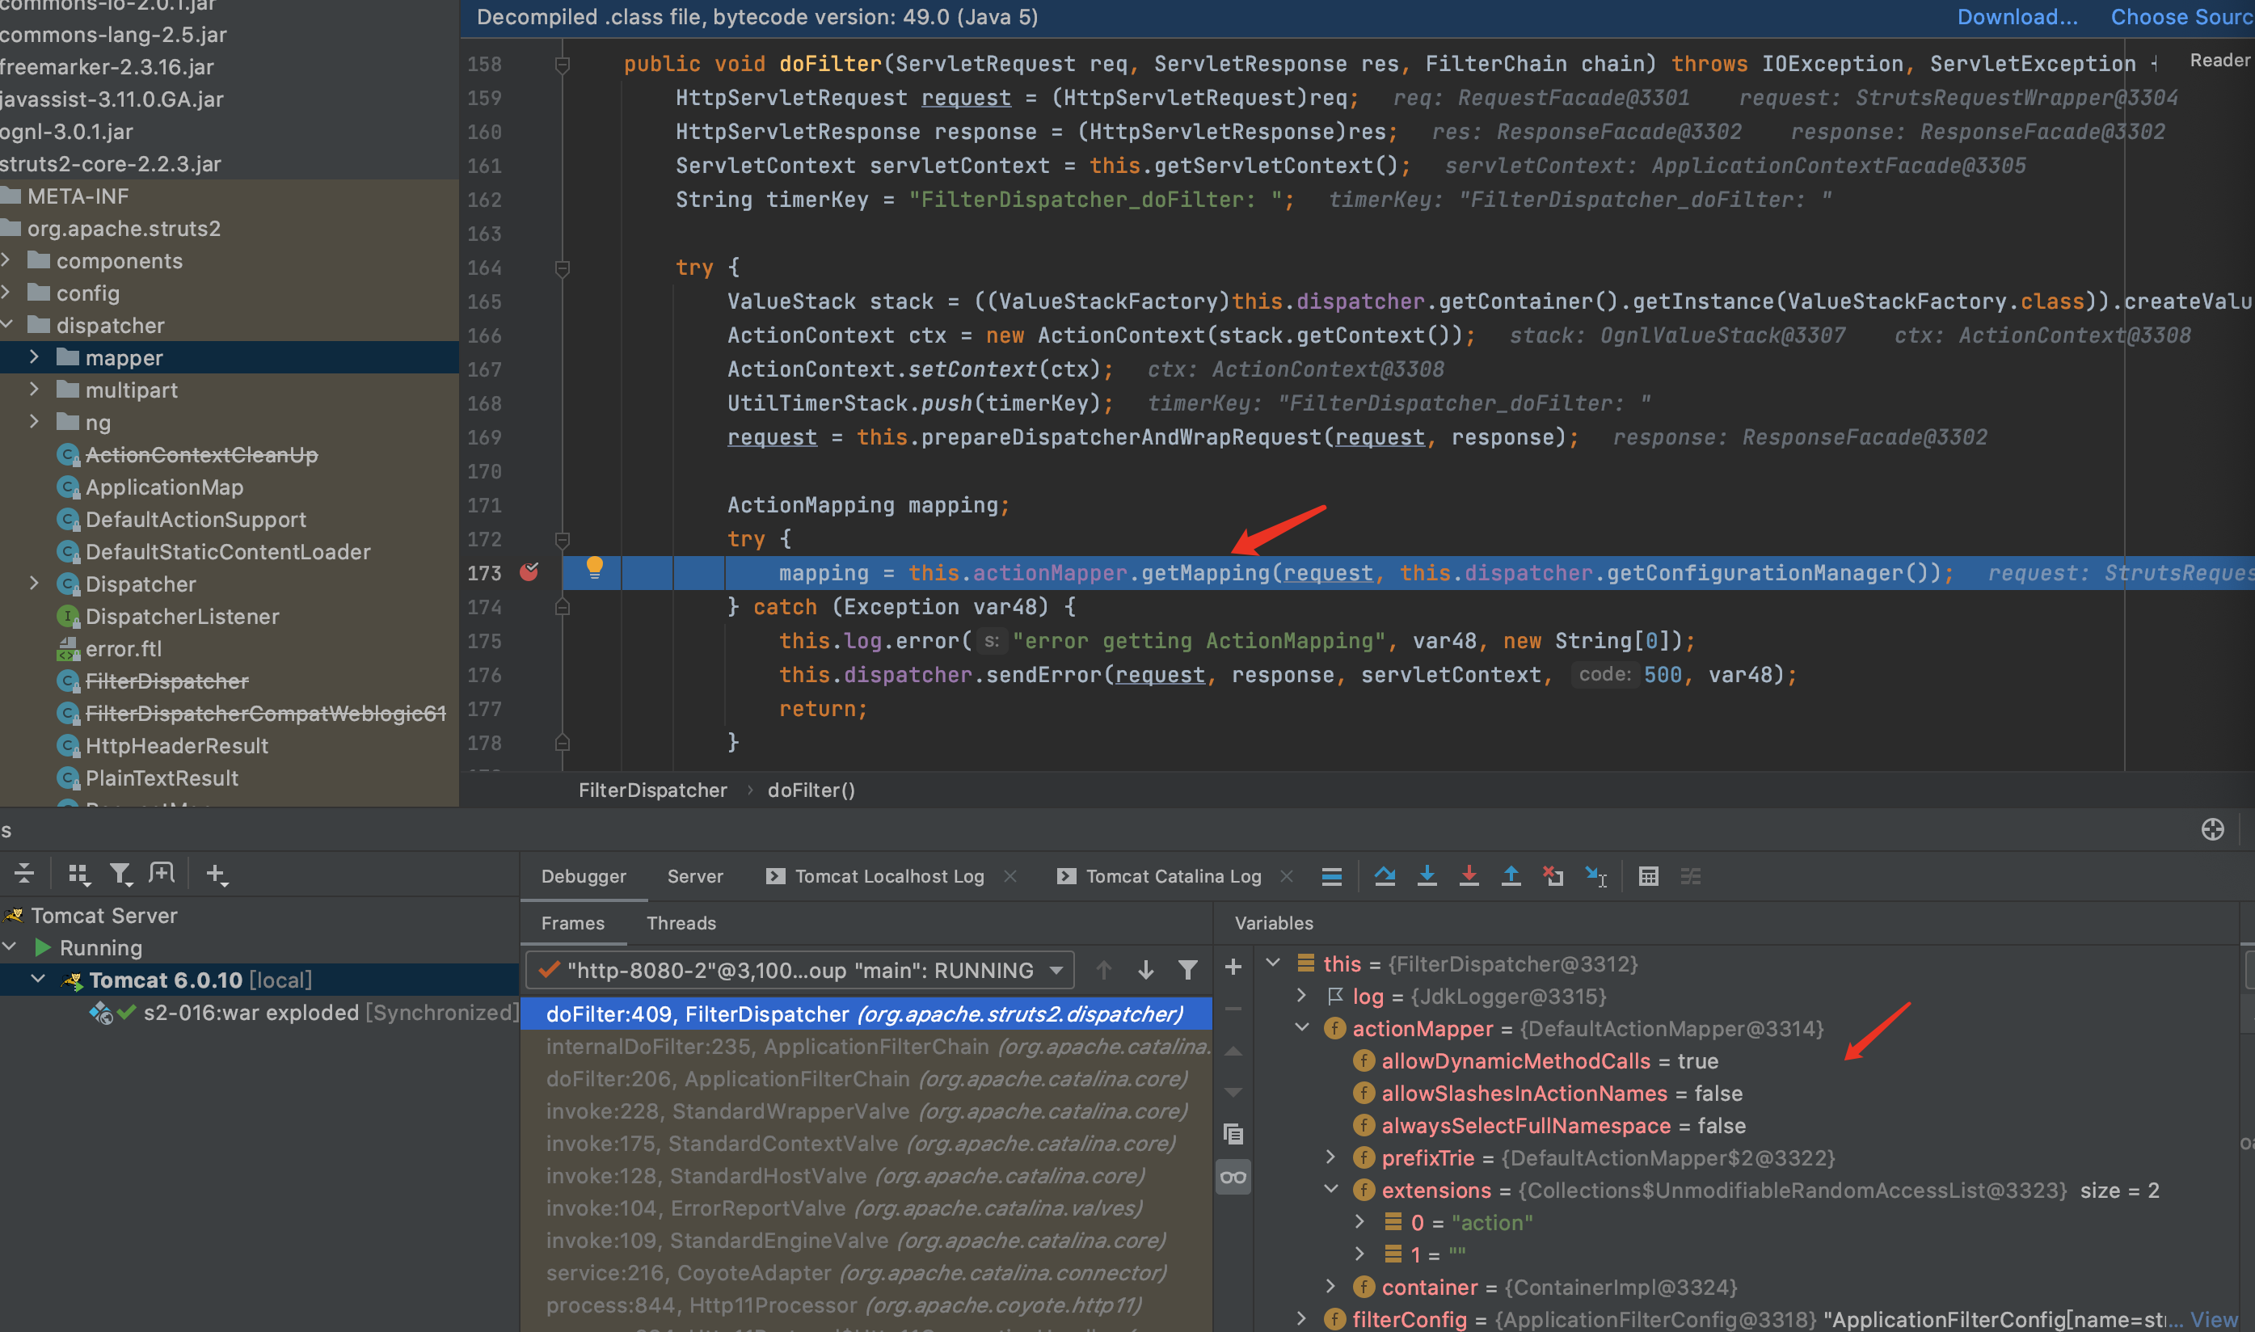Collapse the extensions variable node

coord(1330,1189)
